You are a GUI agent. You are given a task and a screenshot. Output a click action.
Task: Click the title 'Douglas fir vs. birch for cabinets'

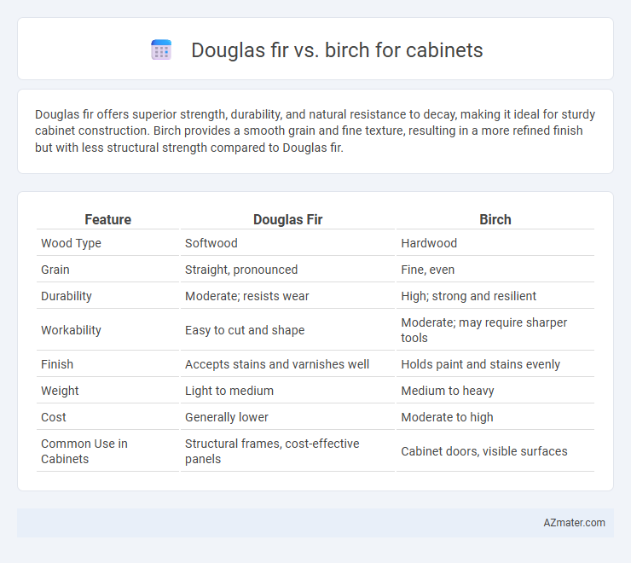337,50
